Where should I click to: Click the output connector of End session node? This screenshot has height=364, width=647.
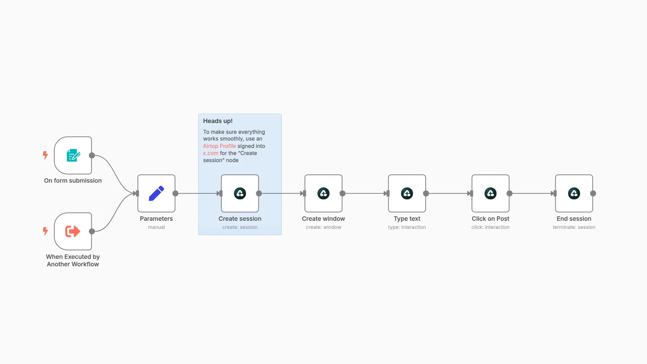[x=593, y=193]
